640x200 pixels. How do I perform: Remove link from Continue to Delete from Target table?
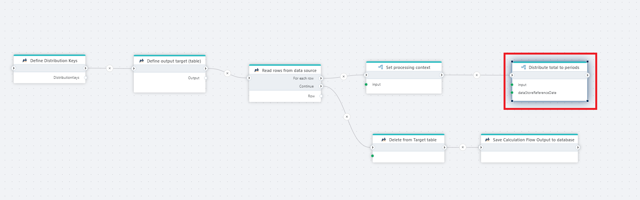point(347,117)
